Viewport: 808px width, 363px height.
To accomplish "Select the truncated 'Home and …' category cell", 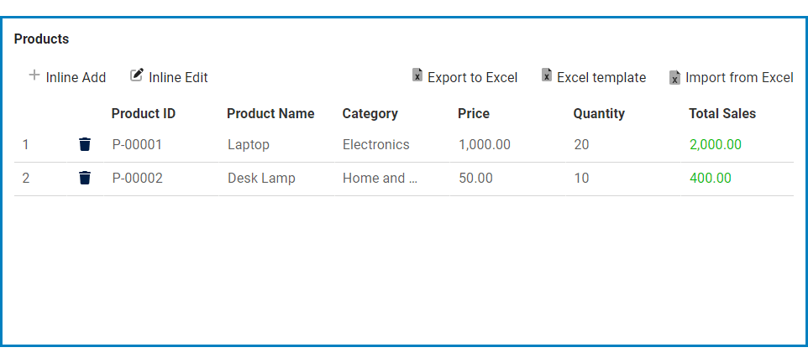I will (x=380, y=178).
